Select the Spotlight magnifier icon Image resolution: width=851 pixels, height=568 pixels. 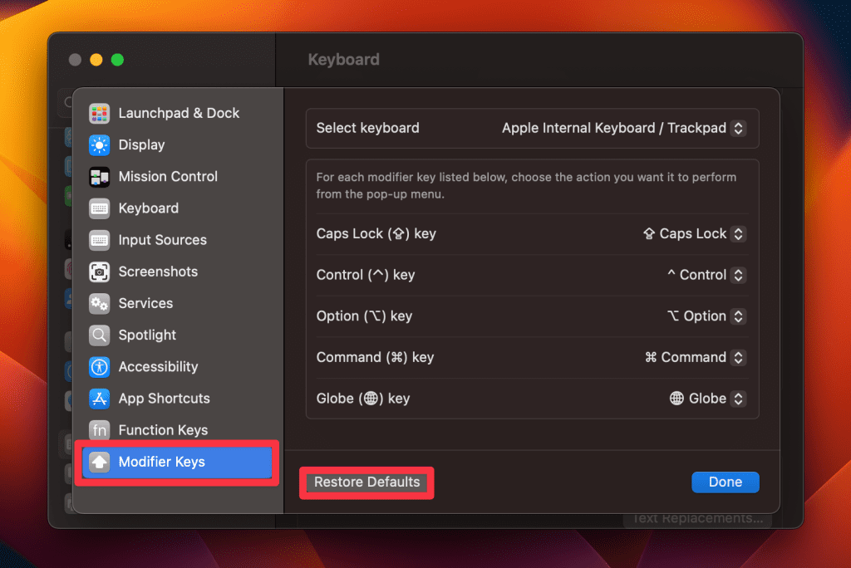pos(100,335)
